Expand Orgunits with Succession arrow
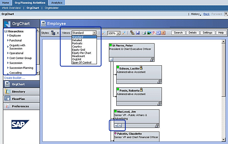228x144 pixels. (x=8, y=47)
